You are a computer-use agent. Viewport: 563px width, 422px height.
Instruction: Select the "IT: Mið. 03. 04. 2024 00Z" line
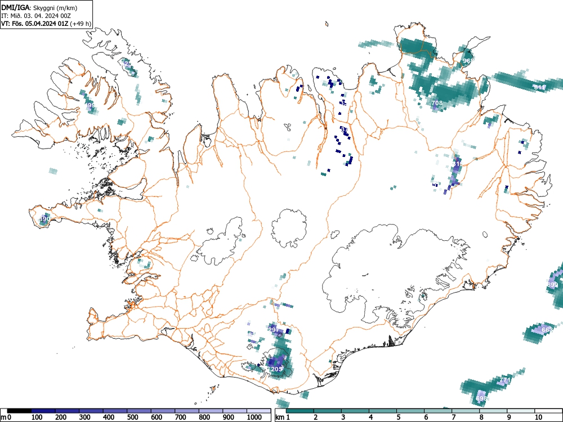[x=36, y=16]
